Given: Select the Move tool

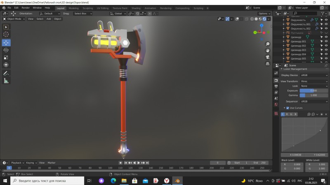Looking at the screenshot, I should pyautogui.click(x=6, y=43).
